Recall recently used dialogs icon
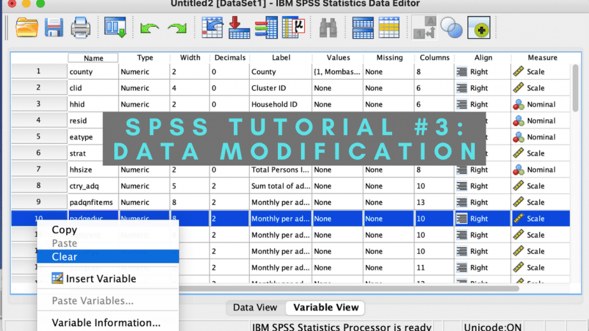 [115, 27]
